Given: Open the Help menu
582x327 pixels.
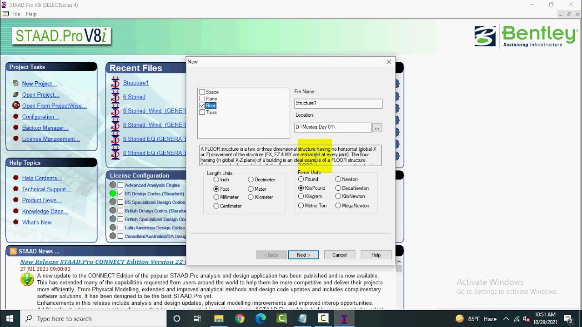Looking at the screenshot, I should (x=31, y=14).
